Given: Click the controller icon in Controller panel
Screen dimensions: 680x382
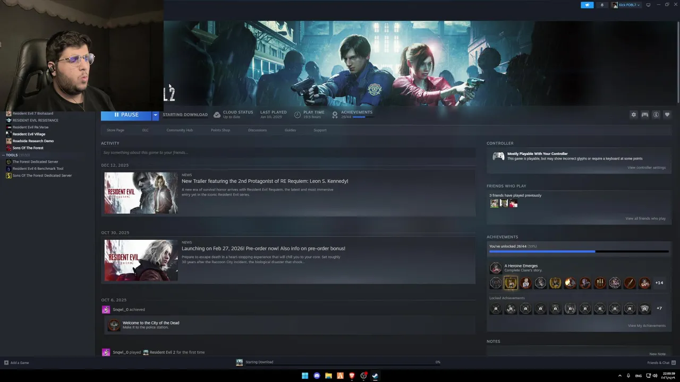Looking at the screenshot, I should (498, 156).
